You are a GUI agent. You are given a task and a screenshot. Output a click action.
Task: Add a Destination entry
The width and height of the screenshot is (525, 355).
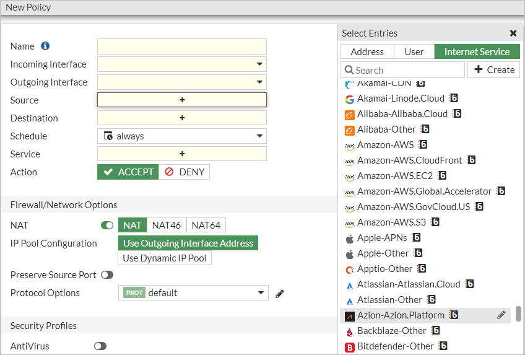tap(182, 118)
